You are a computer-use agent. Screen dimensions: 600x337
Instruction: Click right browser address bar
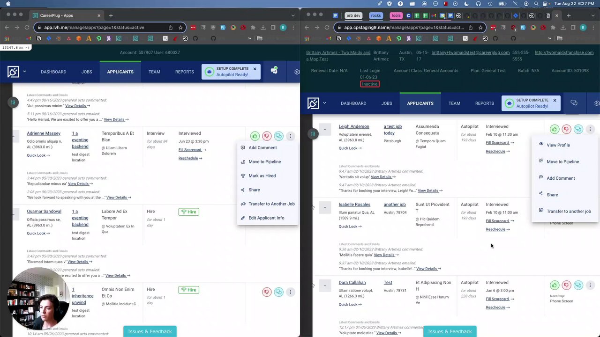pyautogui.click(x=410, y=28)
